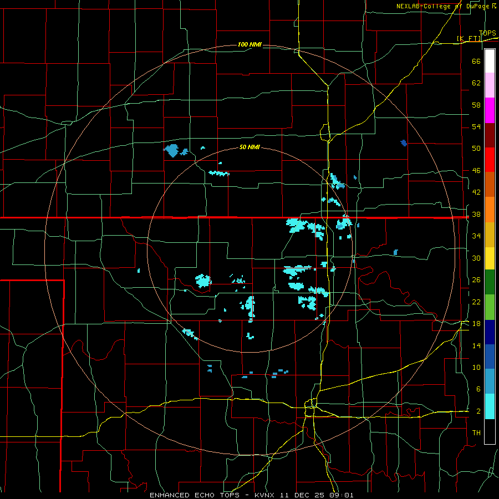Click the legend value '30'

click(476, 258)
